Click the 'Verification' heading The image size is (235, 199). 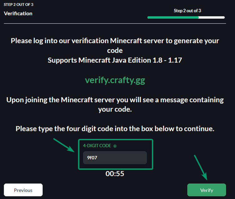point(18,14)
